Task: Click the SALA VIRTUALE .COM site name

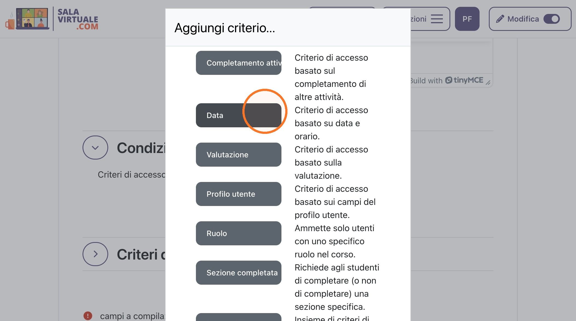Action: coord(78,19)
